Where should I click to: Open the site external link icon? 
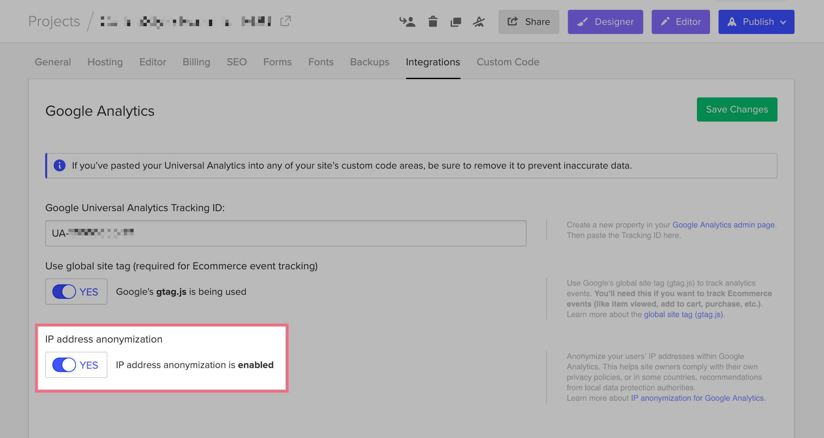click(x=285, y=21)
